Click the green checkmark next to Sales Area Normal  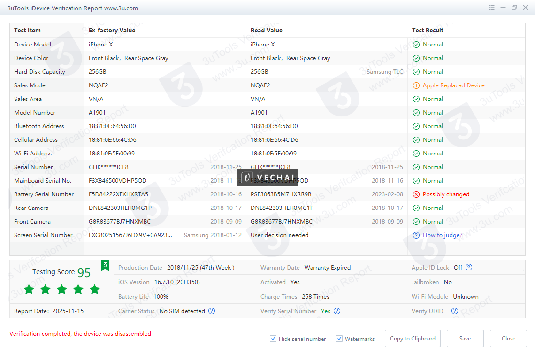coord(416,99)
